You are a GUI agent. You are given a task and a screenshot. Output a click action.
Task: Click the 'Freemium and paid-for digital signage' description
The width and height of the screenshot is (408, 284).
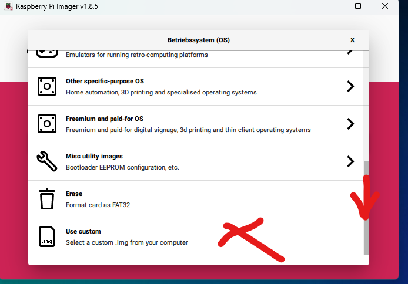pos(188,130)
